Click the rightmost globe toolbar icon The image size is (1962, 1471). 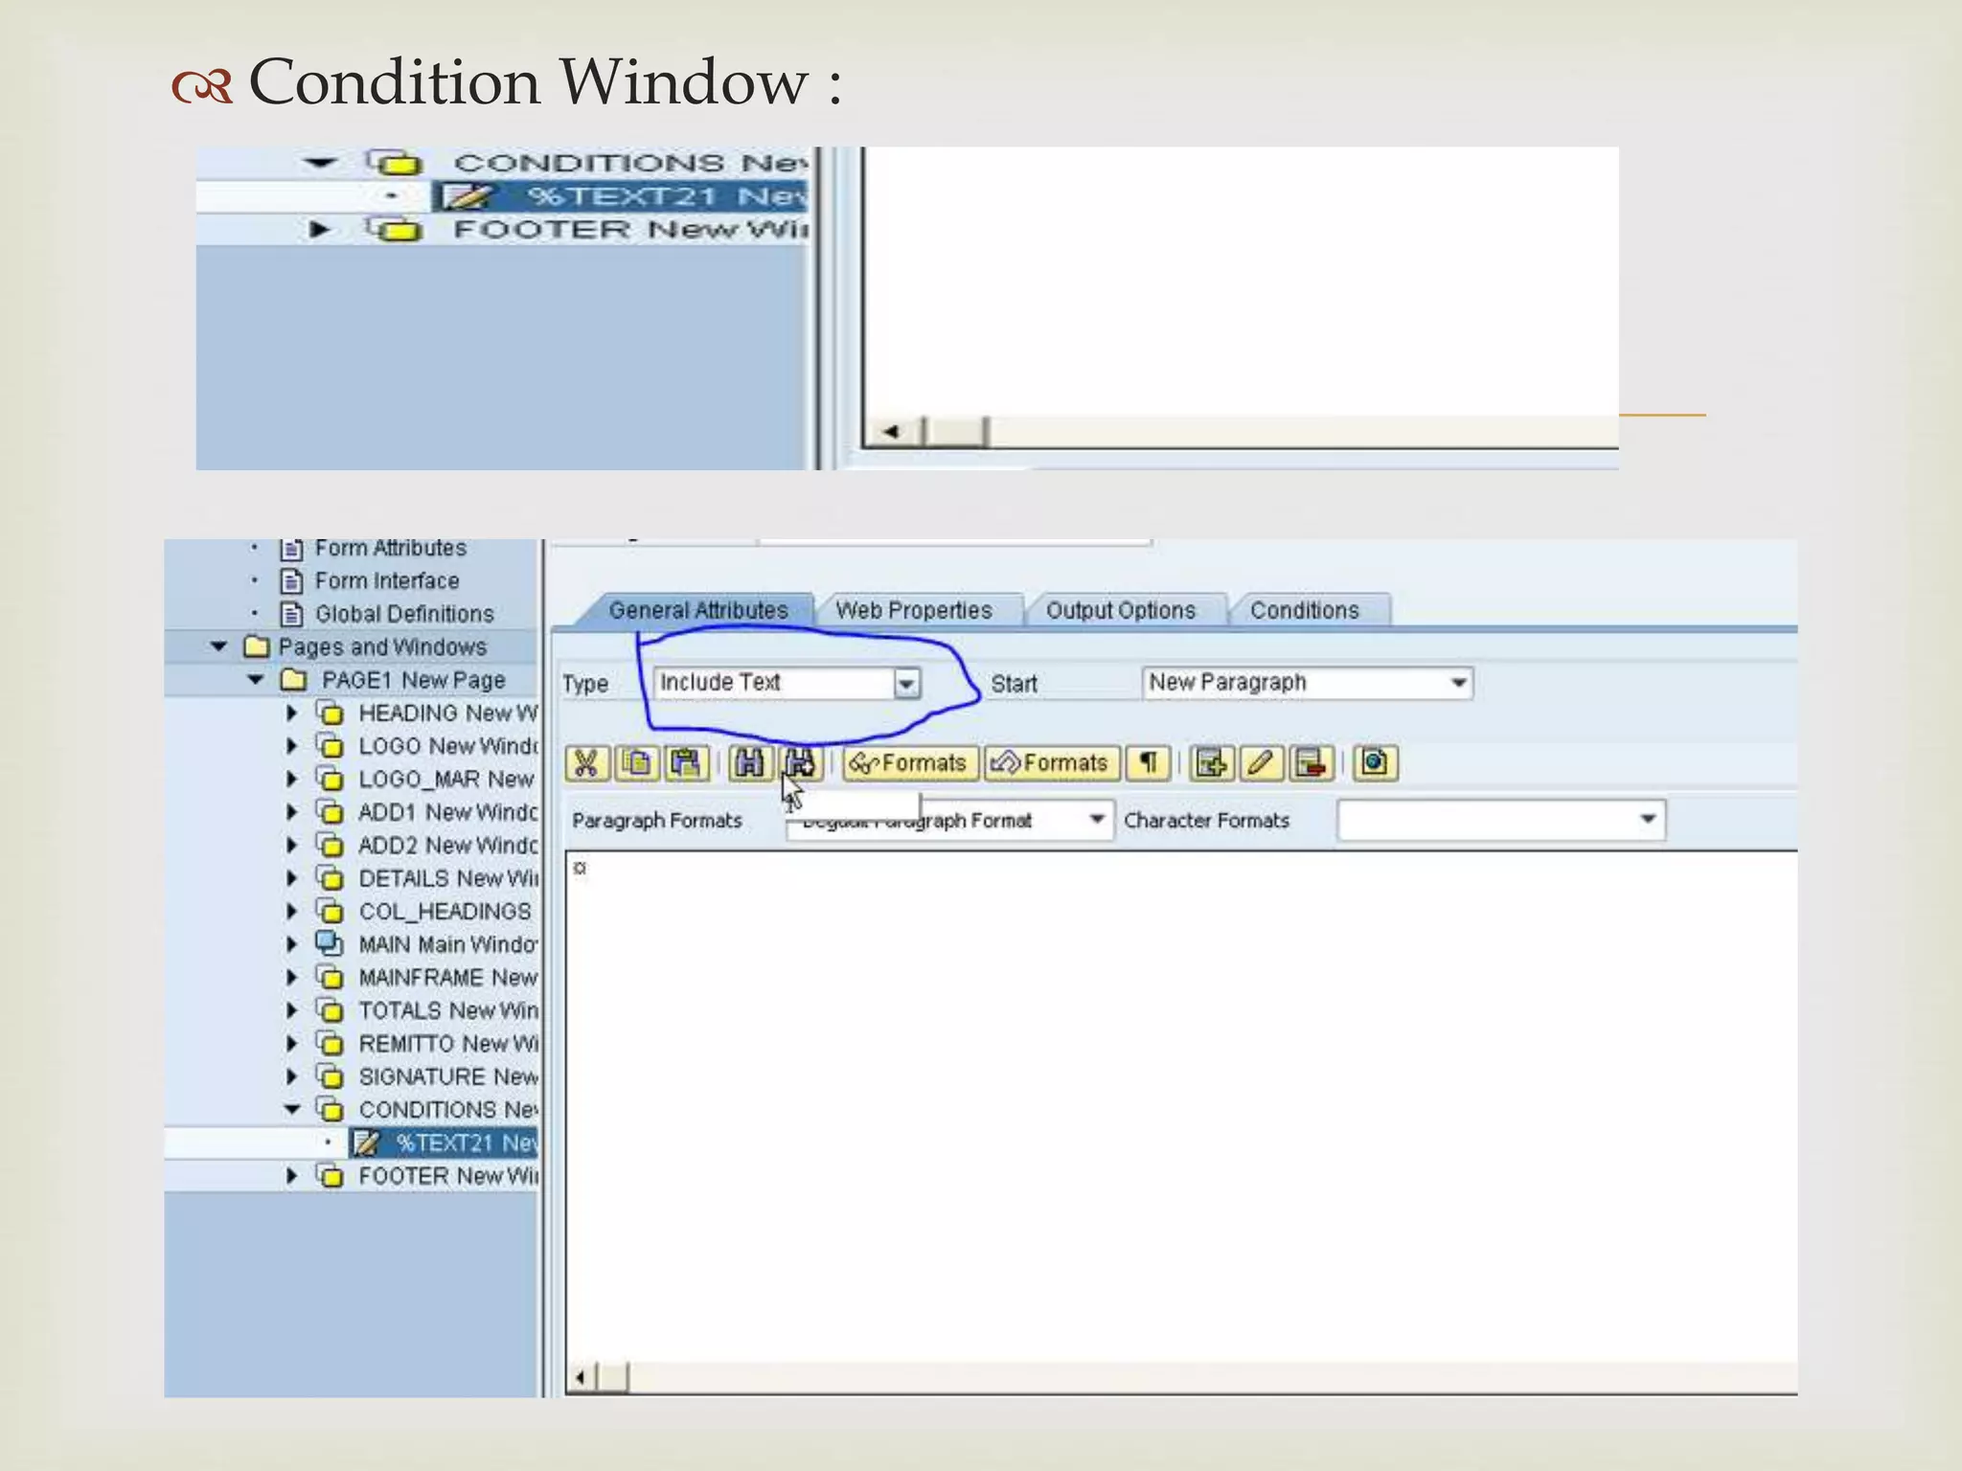tap(1375, 763)
